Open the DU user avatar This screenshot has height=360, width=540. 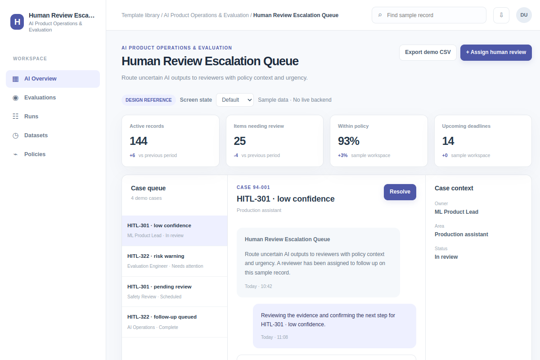tap(524, 15)
